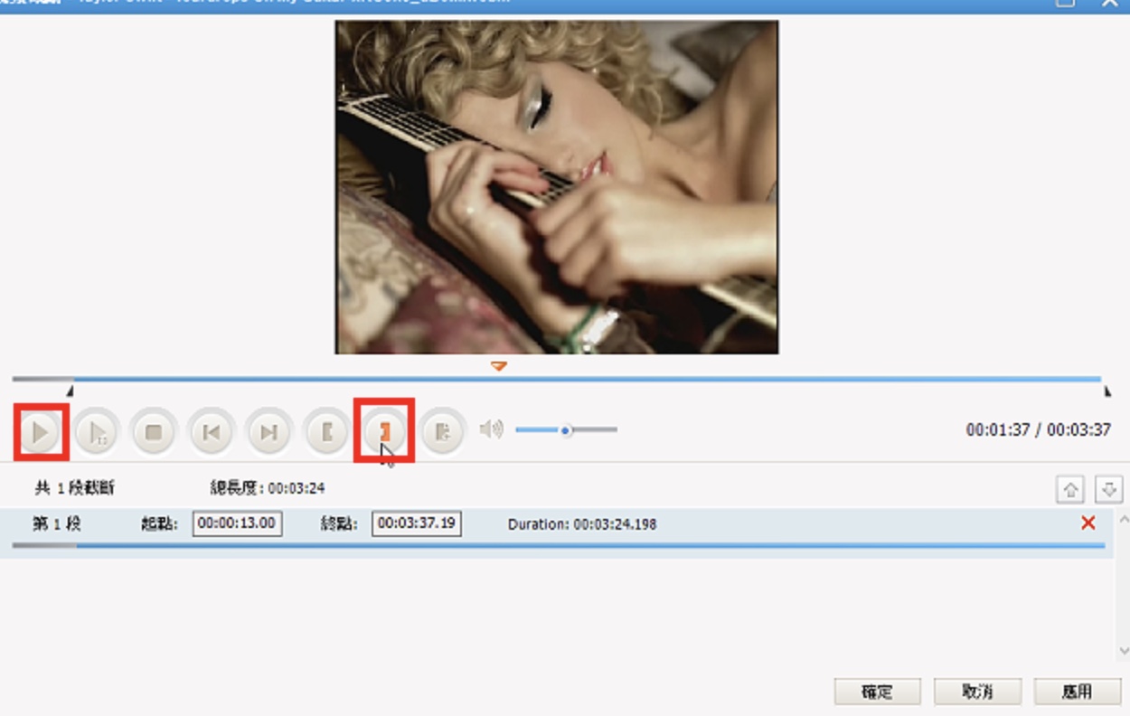Viewport: 1130px width, 716px height.
Task: Cancel with the 取消 button
Action: tap(977, 692)
